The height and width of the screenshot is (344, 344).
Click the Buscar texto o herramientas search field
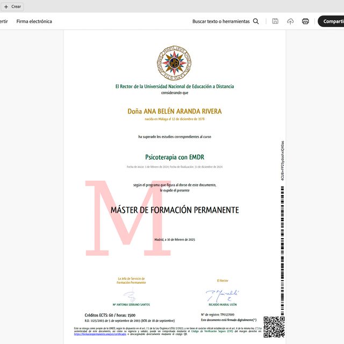tap(221, 21)
